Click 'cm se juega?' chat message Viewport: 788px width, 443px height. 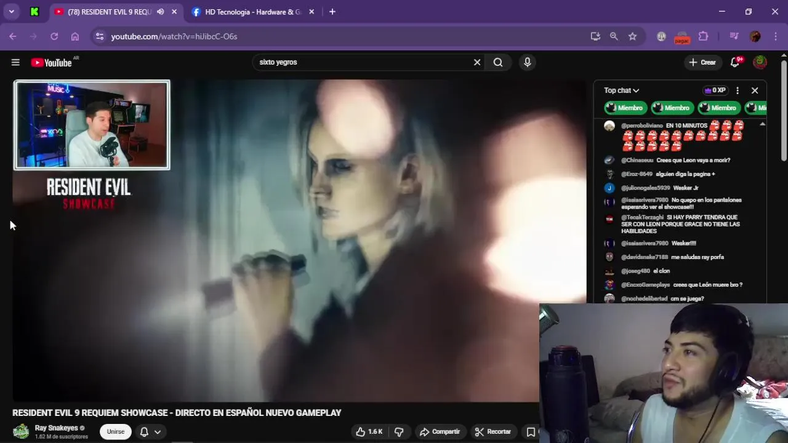coord(687,298)
